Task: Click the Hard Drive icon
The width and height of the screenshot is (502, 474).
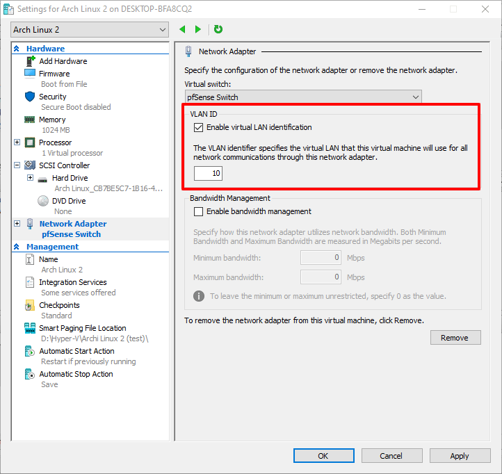Action: tap(42, 179)
